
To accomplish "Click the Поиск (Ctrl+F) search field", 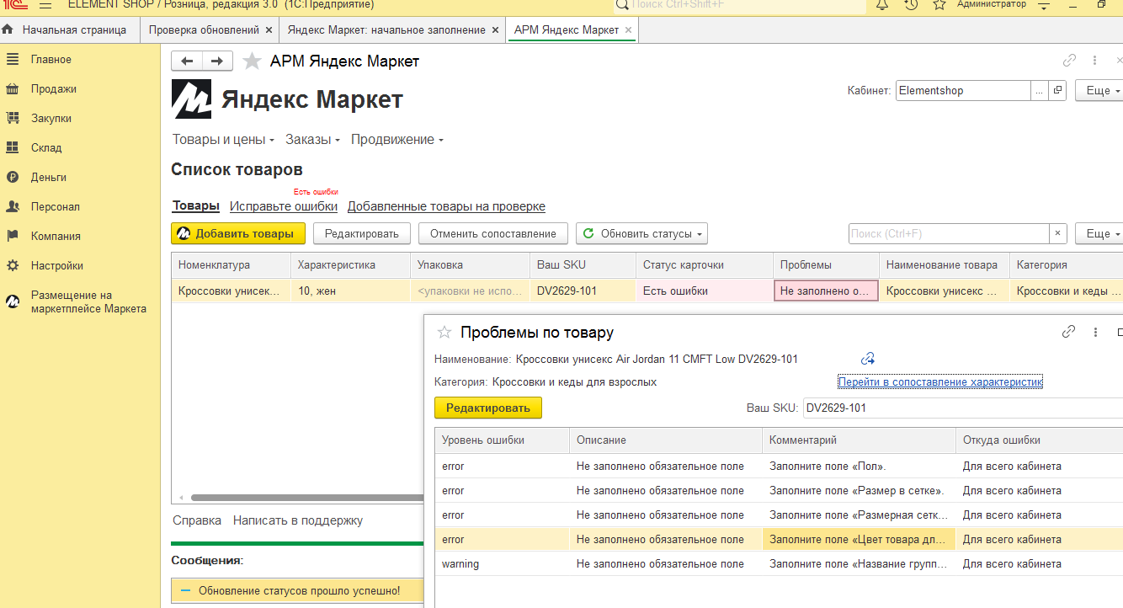I will point(948,233).
